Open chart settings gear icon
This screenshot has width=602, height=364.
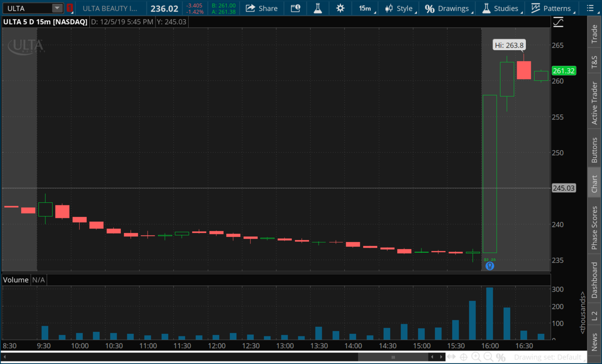click(341, 8)
